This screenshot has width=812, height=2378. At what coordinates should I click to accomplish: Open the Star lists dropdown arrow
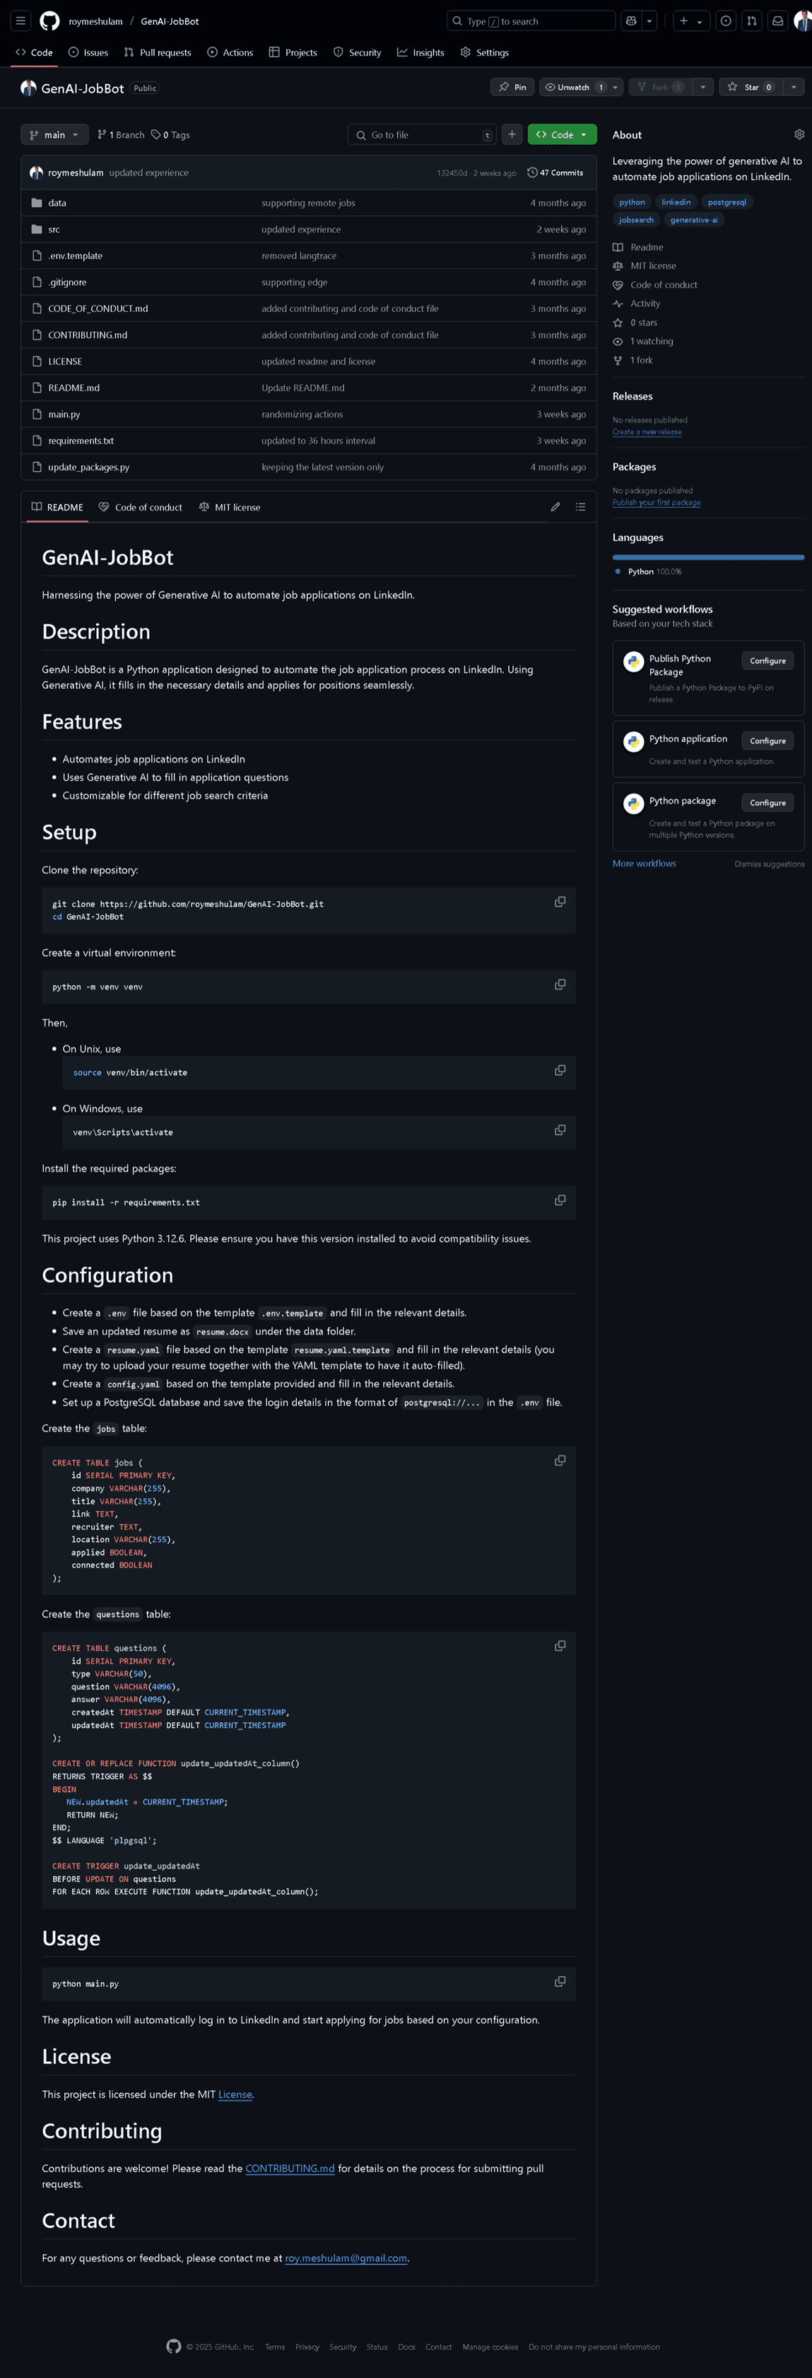coord(794,87)
